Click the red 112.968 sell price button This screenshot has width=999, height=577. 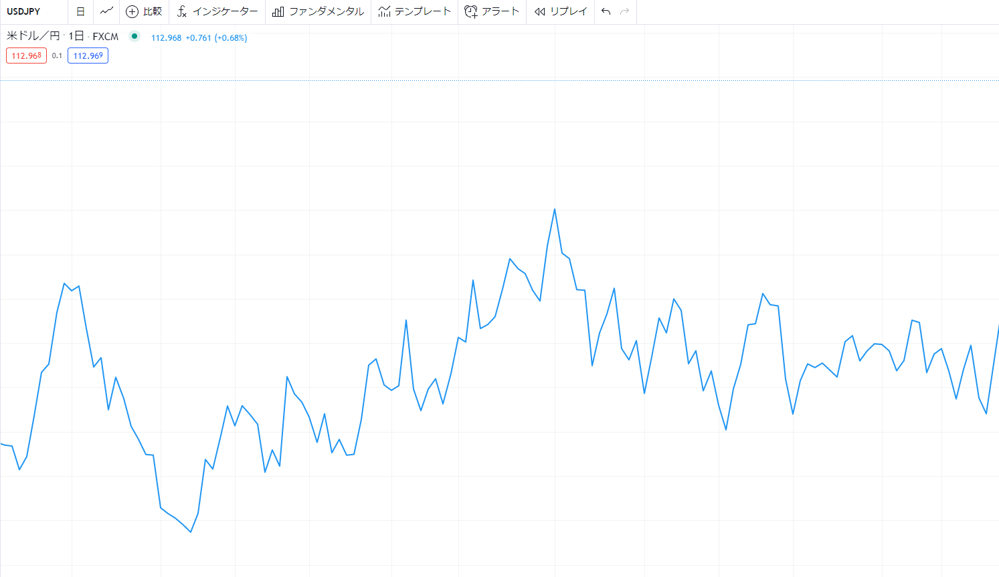[x=27, y=55]
